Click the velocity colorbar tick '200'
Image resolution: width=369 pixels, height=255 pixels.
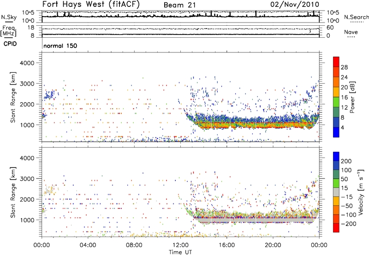pos(346,161)
